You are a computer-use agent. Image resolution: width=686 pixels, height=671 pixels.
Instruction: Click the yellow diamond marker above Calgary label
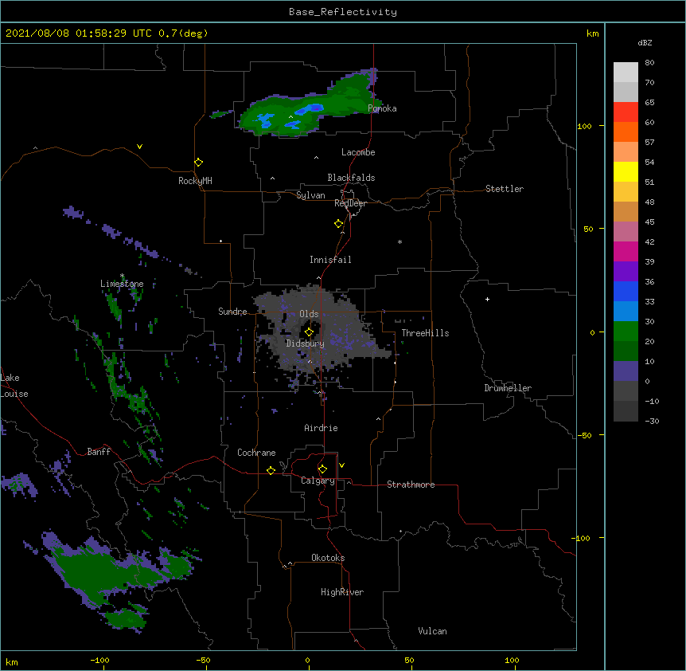[322, 469]
